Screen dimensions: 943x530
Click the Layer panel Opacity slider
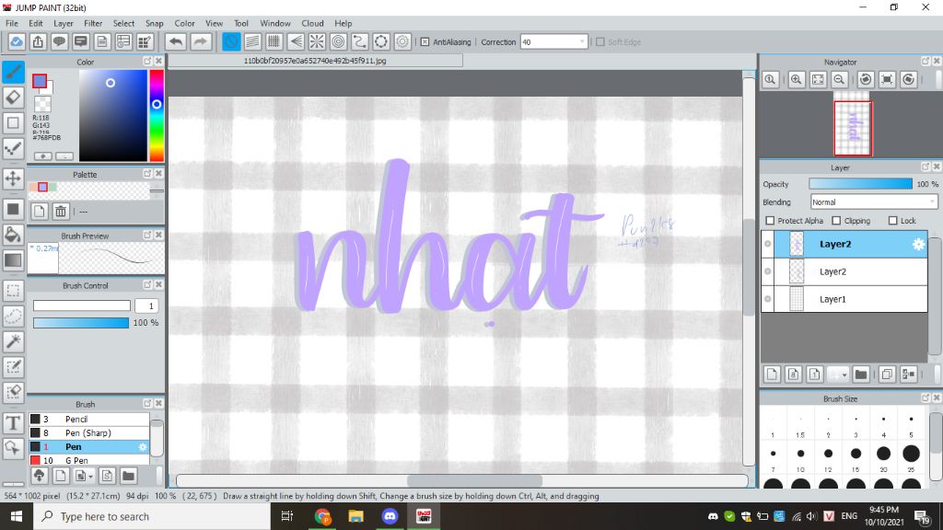coord(861,184)
